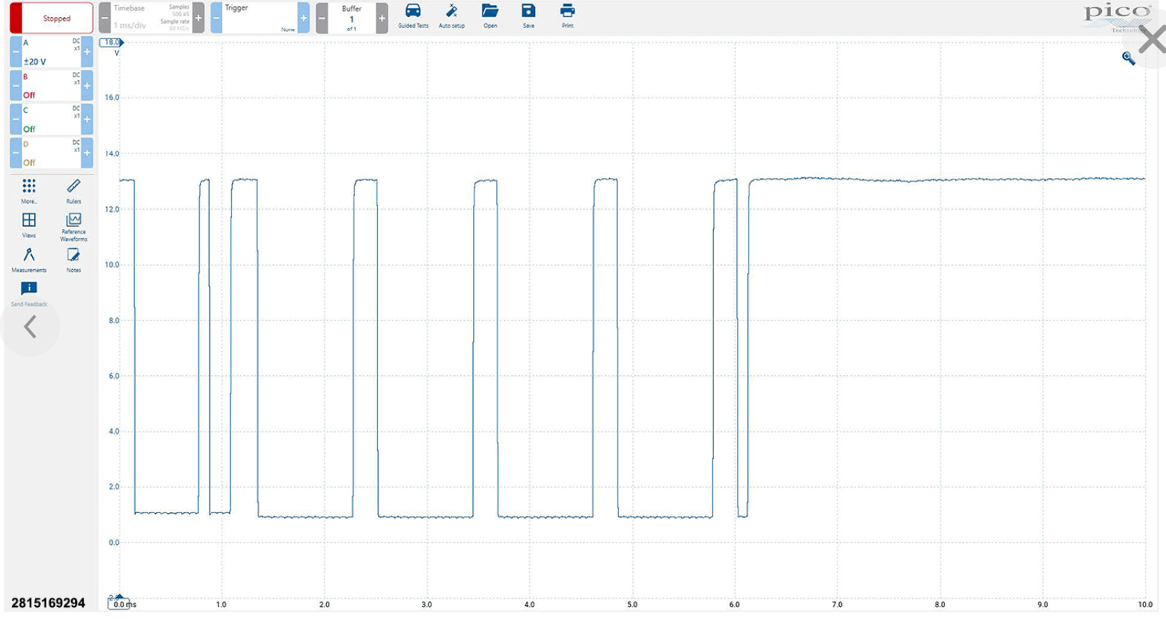Open the More grid icon
This screenshot has width=1166, height=619.
pos(29,185)
